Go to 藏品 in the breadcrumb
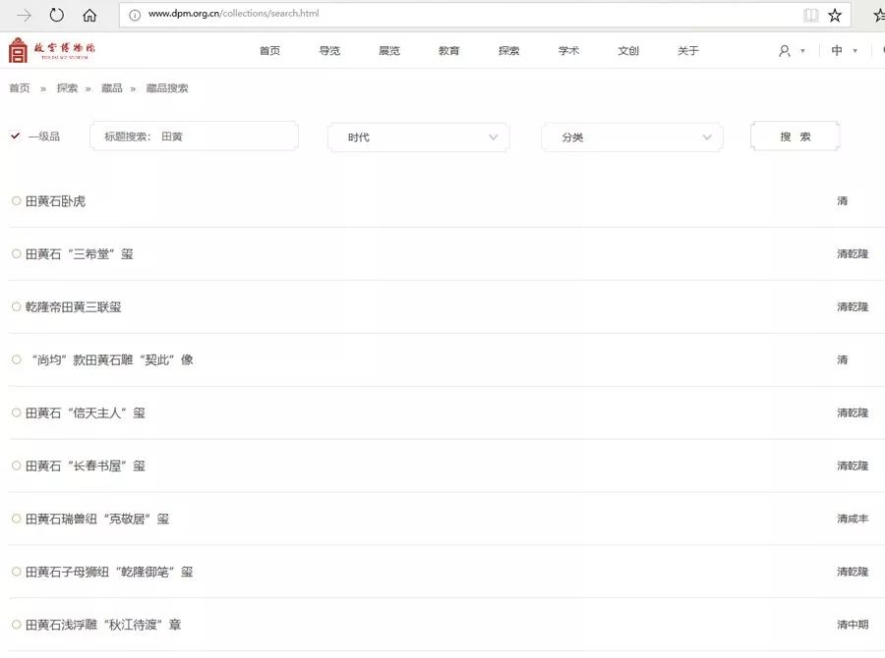The height and width of the screenshot is (658, 885). coord(112,88)
